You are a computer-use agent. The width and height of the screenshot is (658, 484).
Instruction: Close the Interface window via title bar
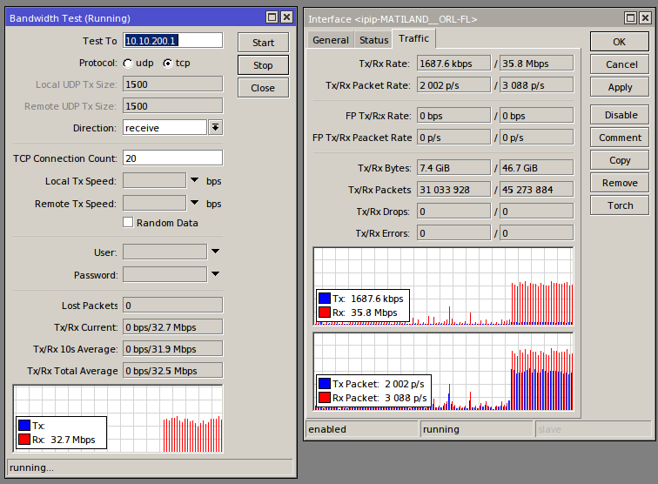(x=644, y=17)
